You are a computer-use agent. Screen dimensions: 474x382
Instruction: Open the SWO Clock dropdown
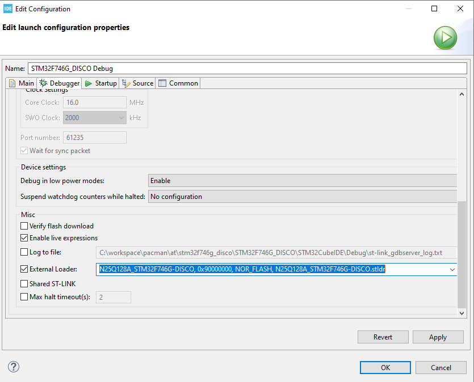click(95, 118)
